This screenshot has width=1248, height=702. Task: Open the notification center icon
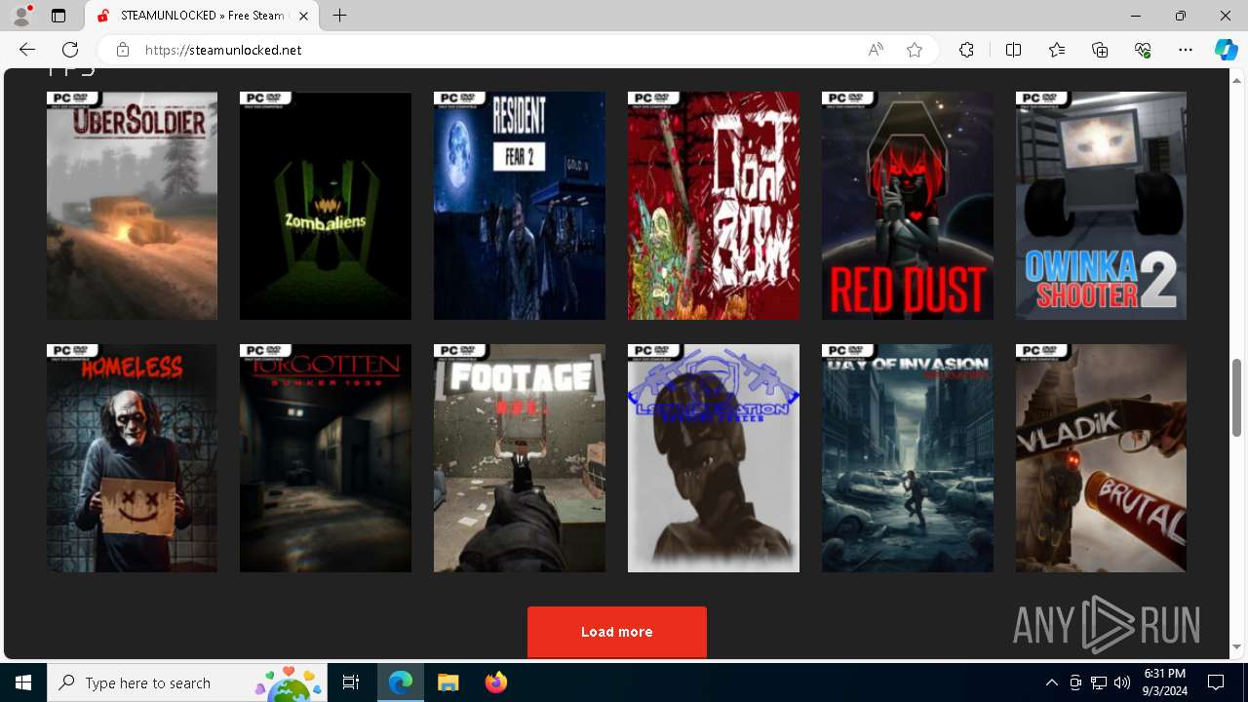[x=1216, y=682]
